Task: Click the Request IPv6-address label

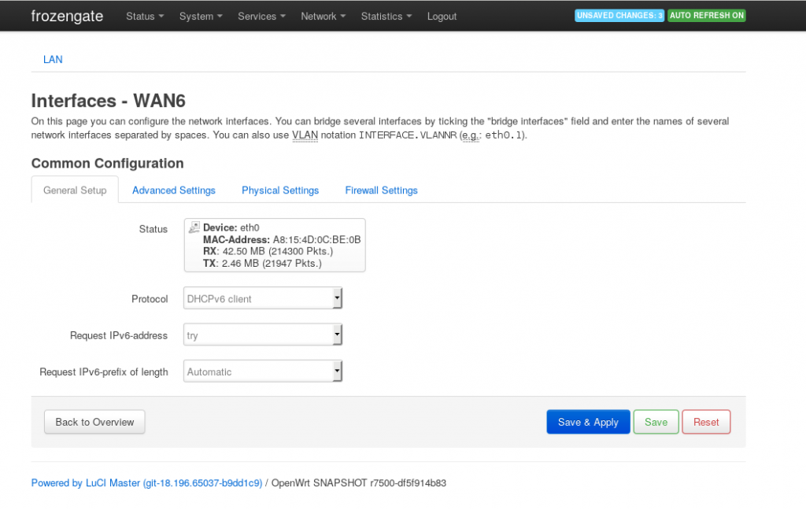Action: point(119,335)
